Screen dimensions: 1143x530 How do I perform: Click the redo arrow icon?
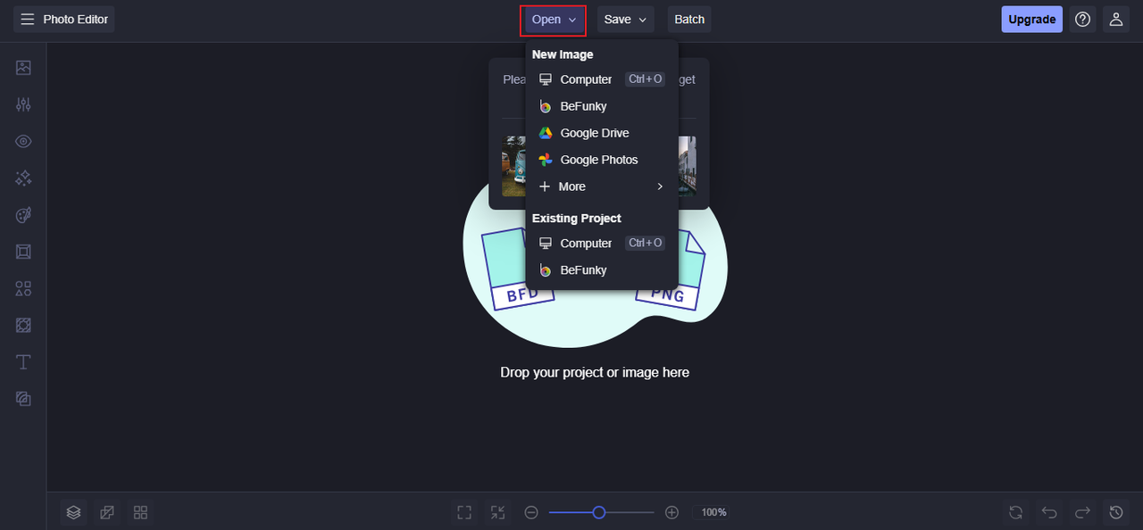[x=1082, y=512]
